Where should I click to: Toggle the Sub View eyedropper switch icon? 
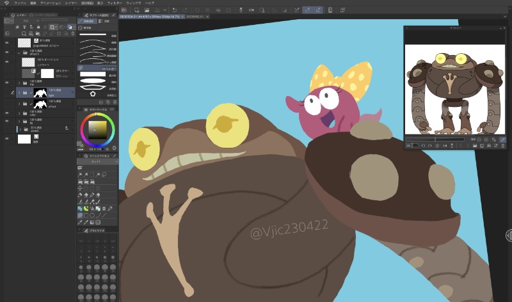click(502, 139)
